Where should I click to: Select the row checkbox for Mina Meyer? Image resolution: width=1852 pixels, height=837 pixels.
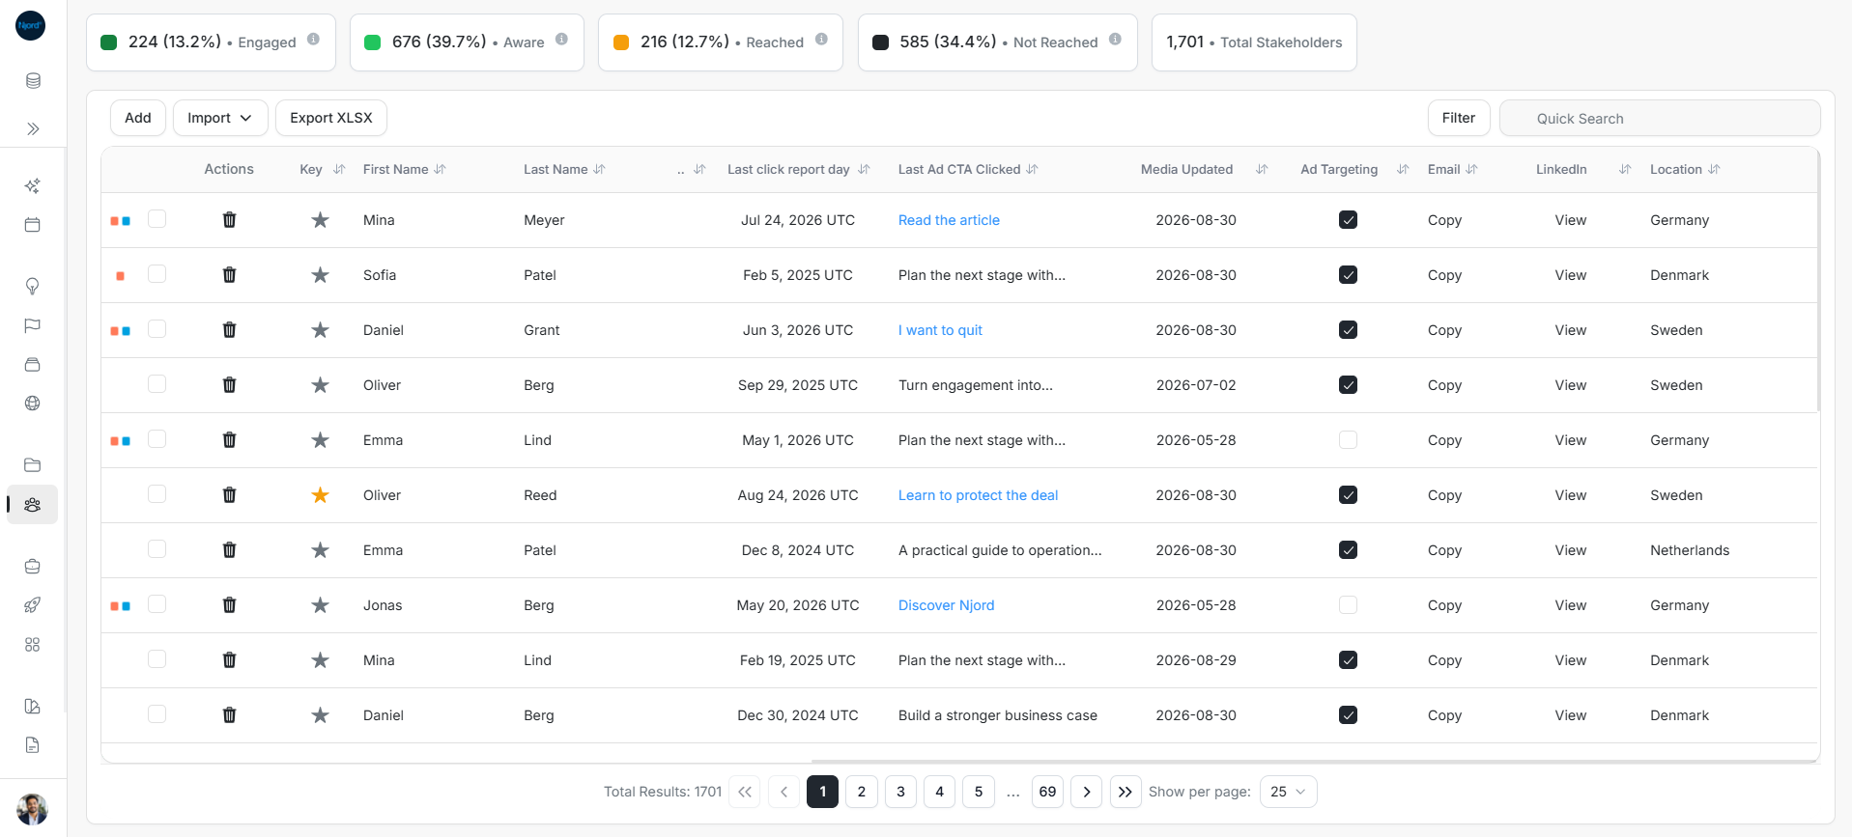pyautogui.click(x=157, y=219)
